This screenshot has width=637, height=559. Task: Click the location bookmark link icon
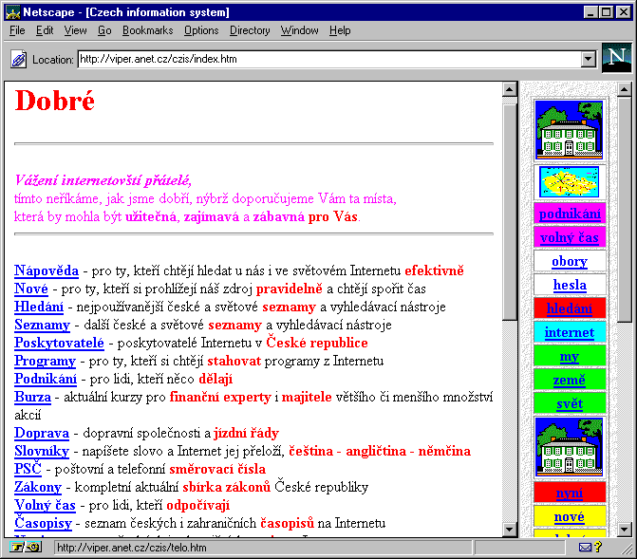click(x=18, y=59)
